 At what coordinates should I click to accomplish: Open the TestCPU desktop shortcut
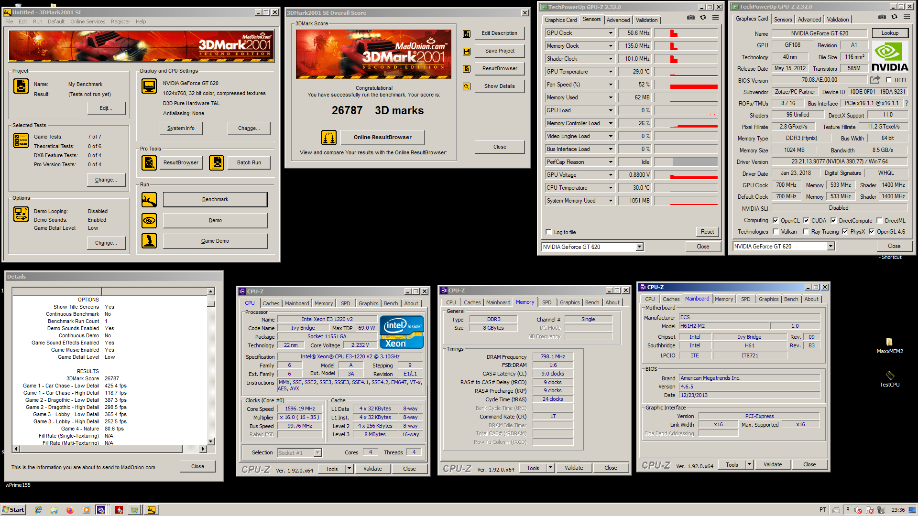click(890, 378)
